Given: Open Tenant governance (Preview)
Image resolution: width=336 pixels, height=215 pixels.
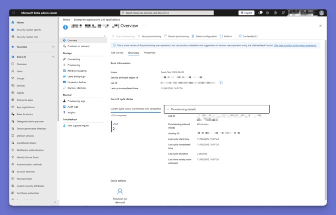Looking at the screenshot, I should point(32,129).
